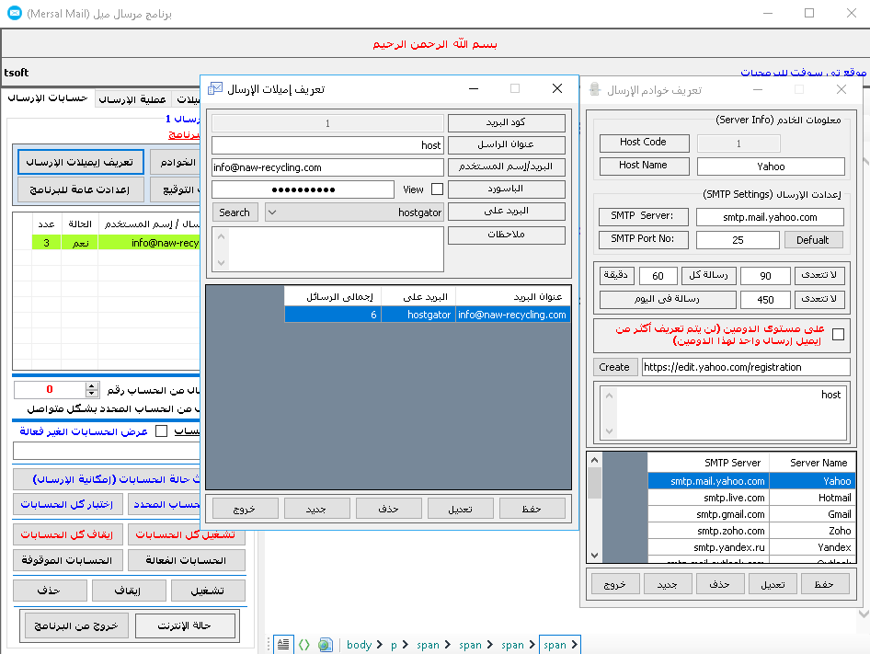Image resolution: width=870 pixels, height=654 pixels.
Task: Click the Search button in emails dialog
Action: click(x=235, y=212)
